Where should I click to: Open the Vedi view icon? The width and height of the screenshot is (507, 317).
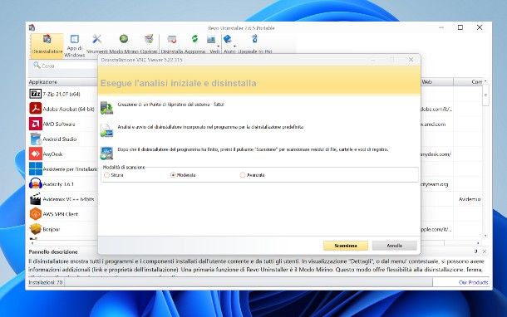click(x=211, y=40)
